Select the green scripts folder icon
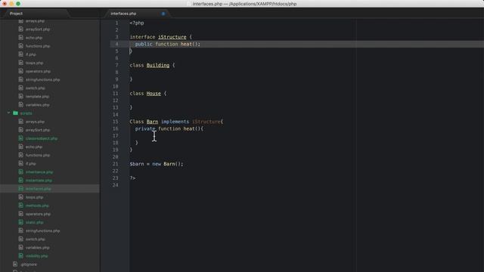Screen dimensions: 484x272 (x=15, y=113)
